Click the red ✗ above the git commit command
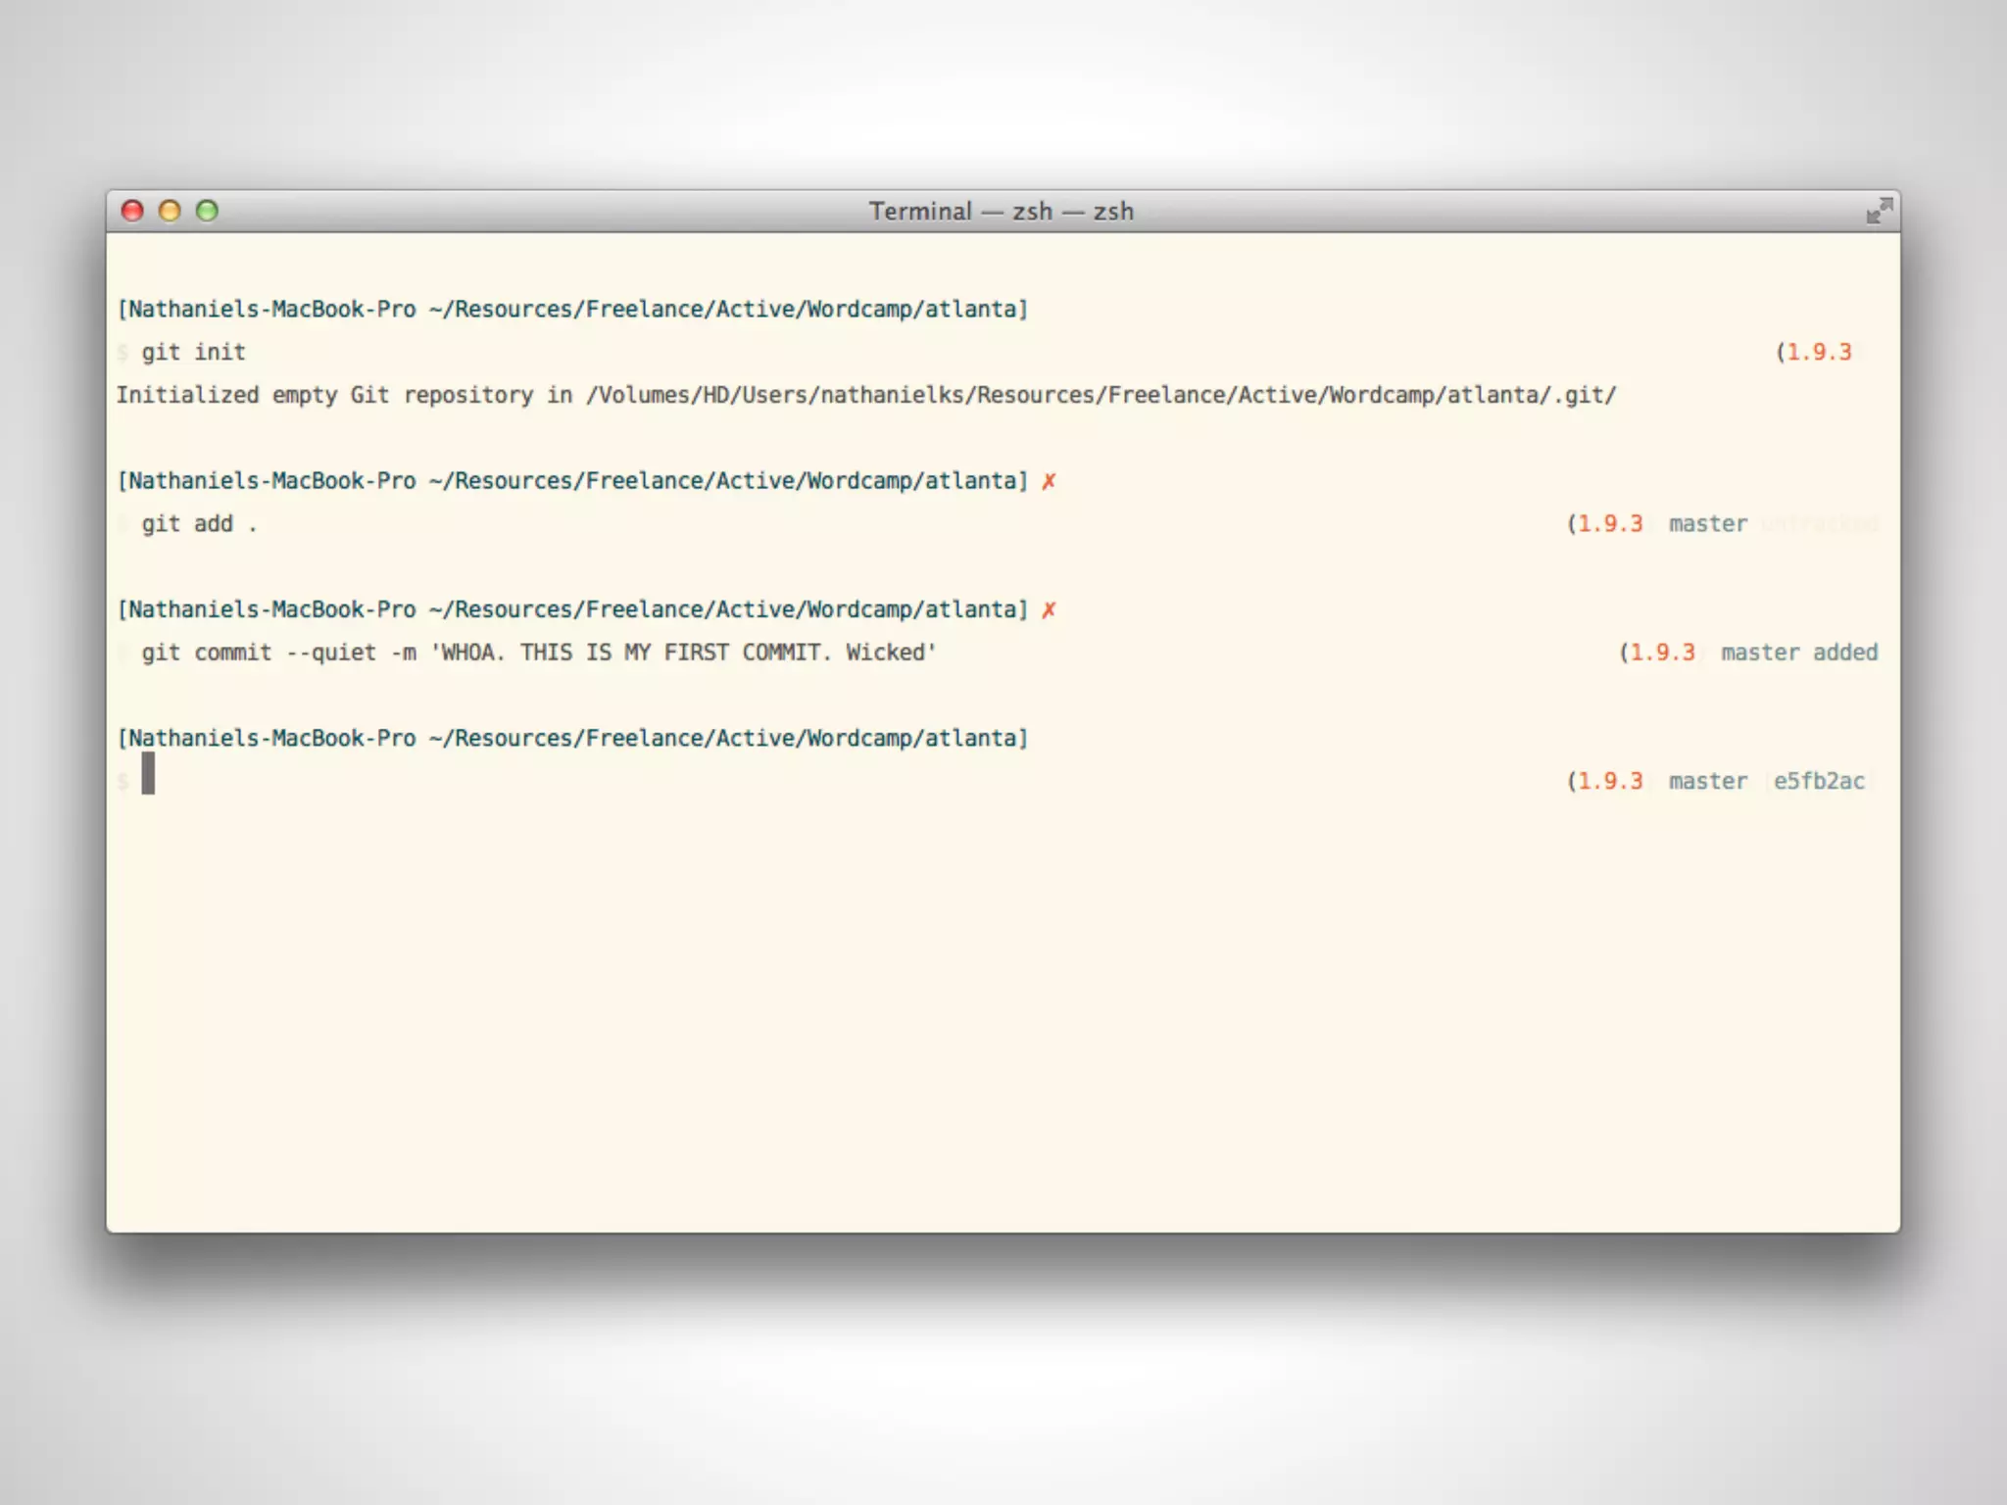Screen dimensions: 2007x1505 (x=1049, y=609)
